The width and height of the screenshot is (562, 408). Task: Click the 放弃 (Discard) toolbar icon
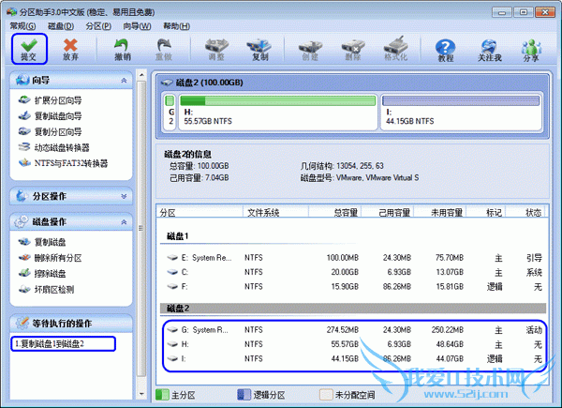click(x=70, y=49)
